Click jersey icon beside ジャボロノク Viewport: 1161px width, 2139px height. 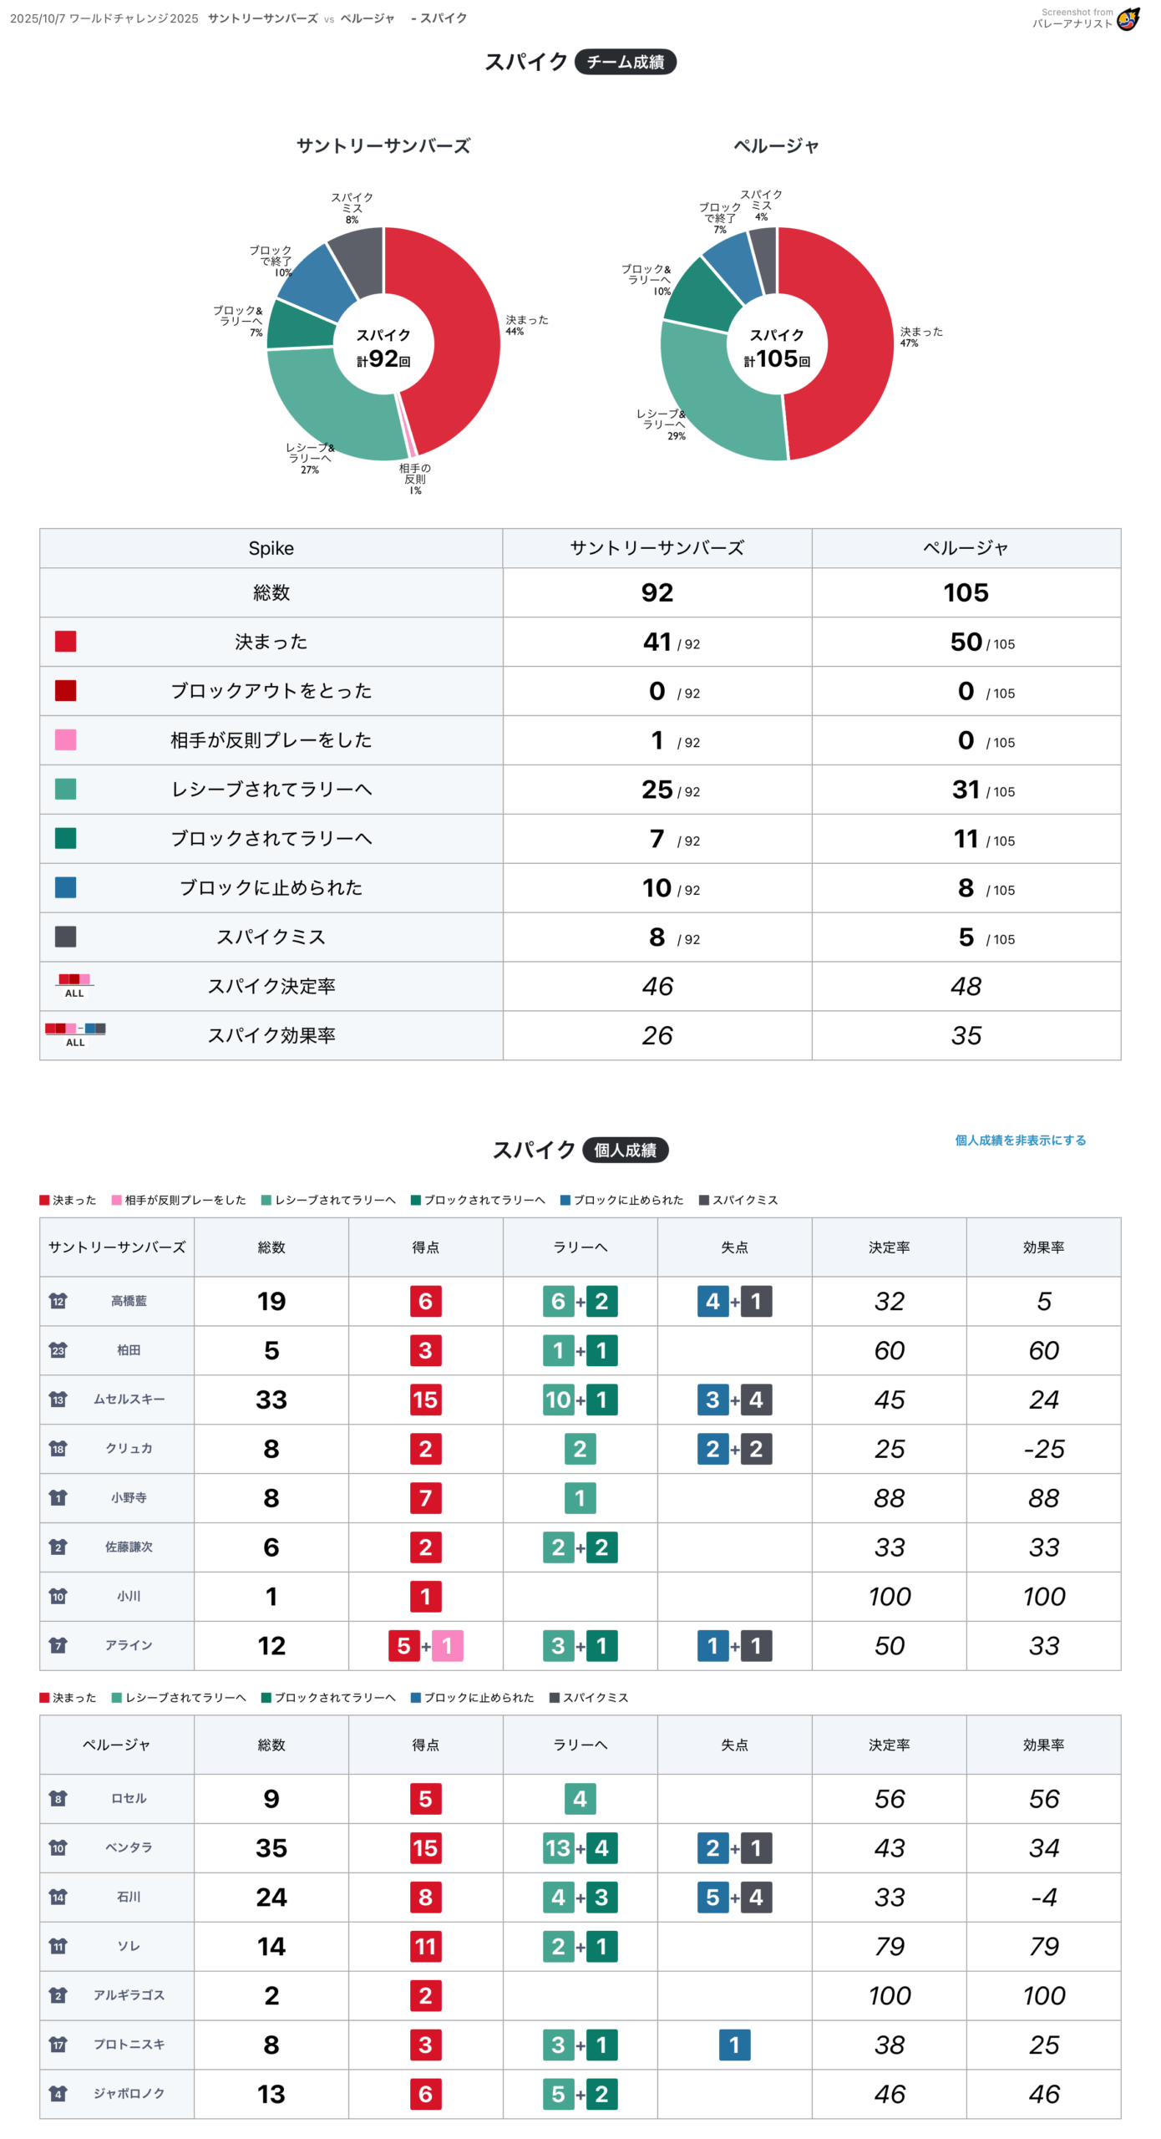point(58,2094)
